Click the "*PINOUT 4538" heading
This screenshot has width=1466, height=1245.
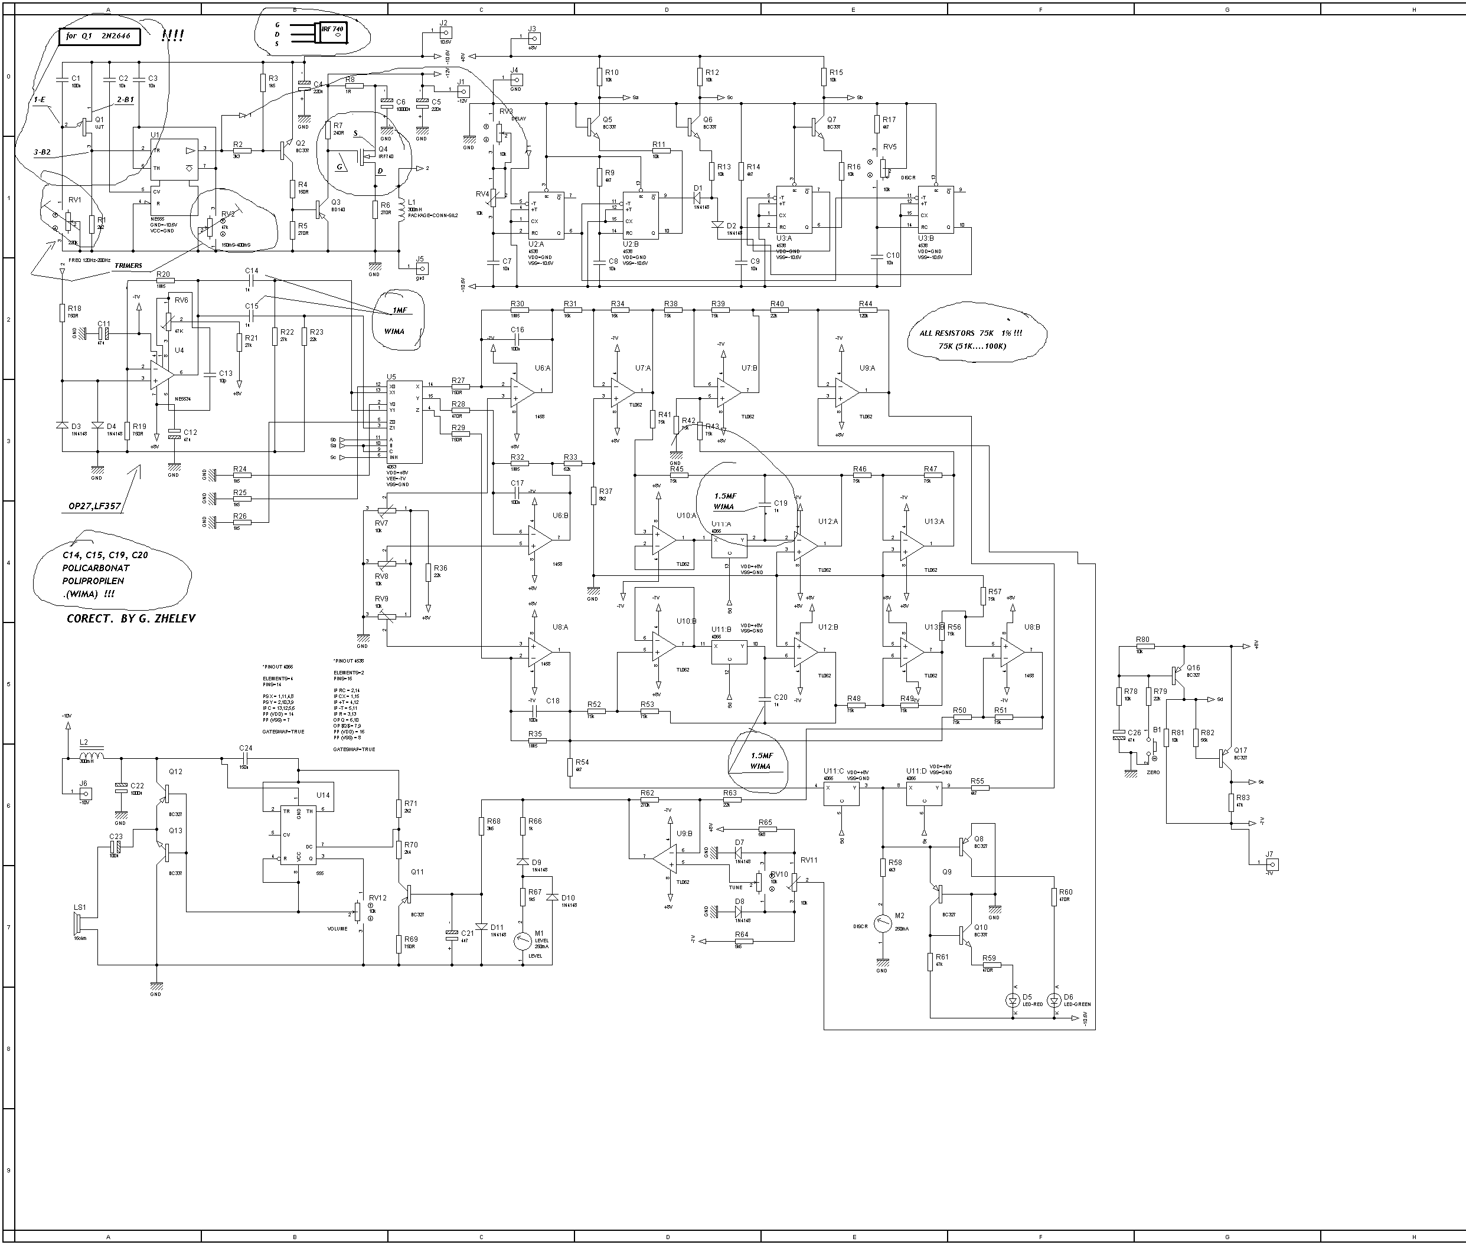(x=349, y=661)
